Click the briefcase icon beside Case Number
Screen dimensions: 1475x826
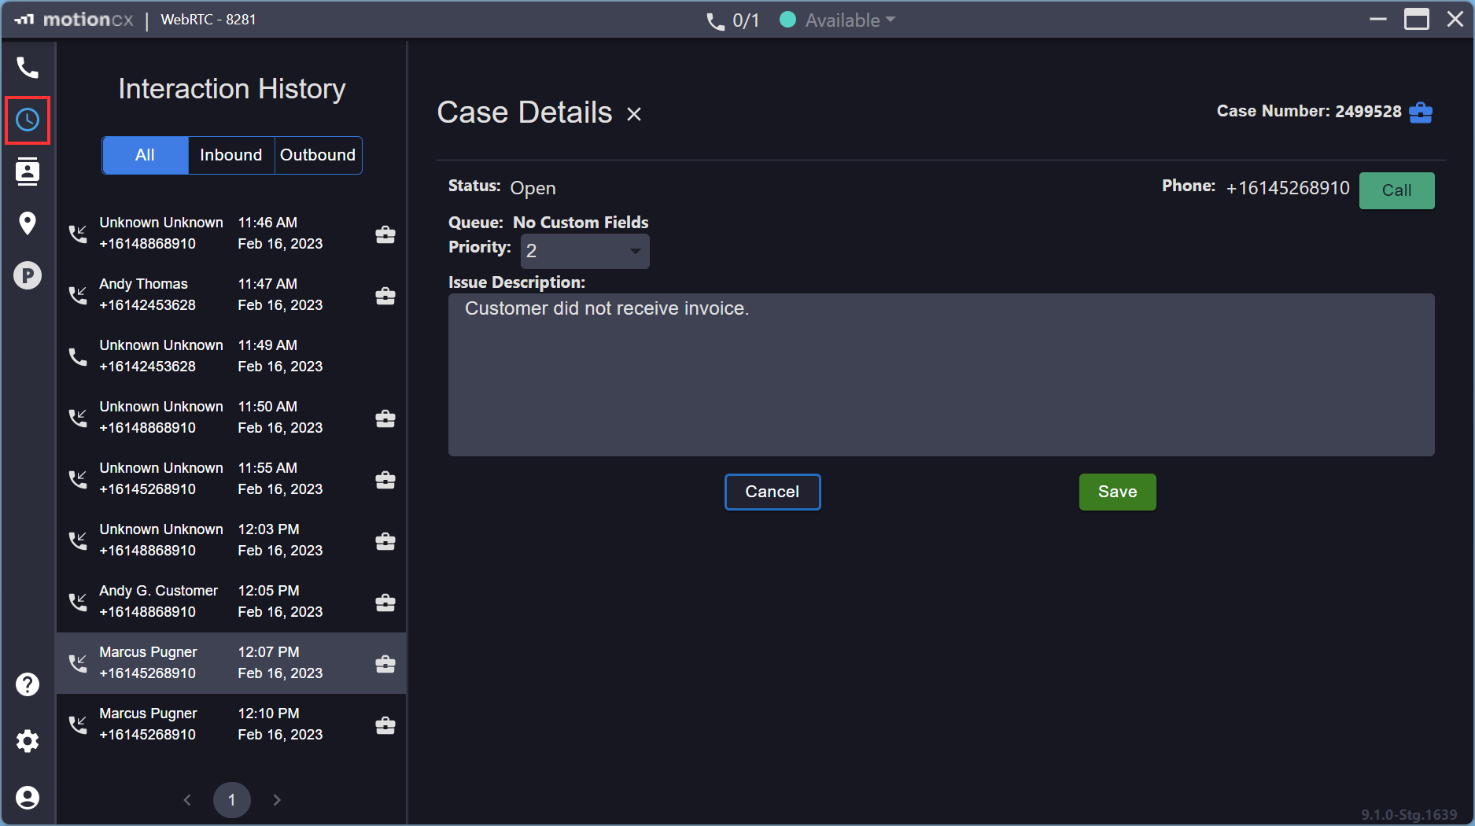(1421, 112)
